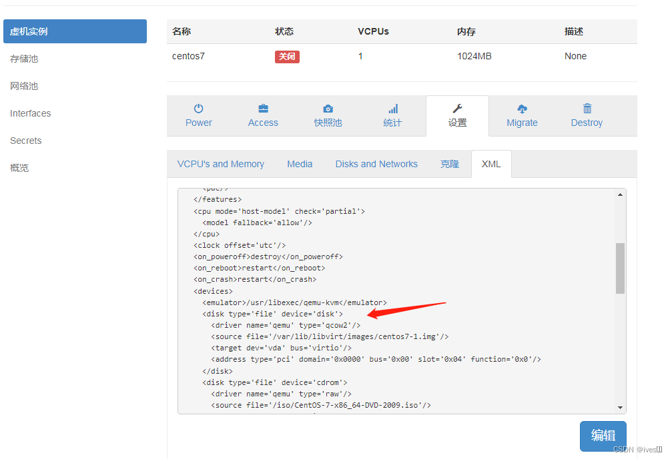Click the Power icon
672x459 pixels.
(x=198, y=109)
